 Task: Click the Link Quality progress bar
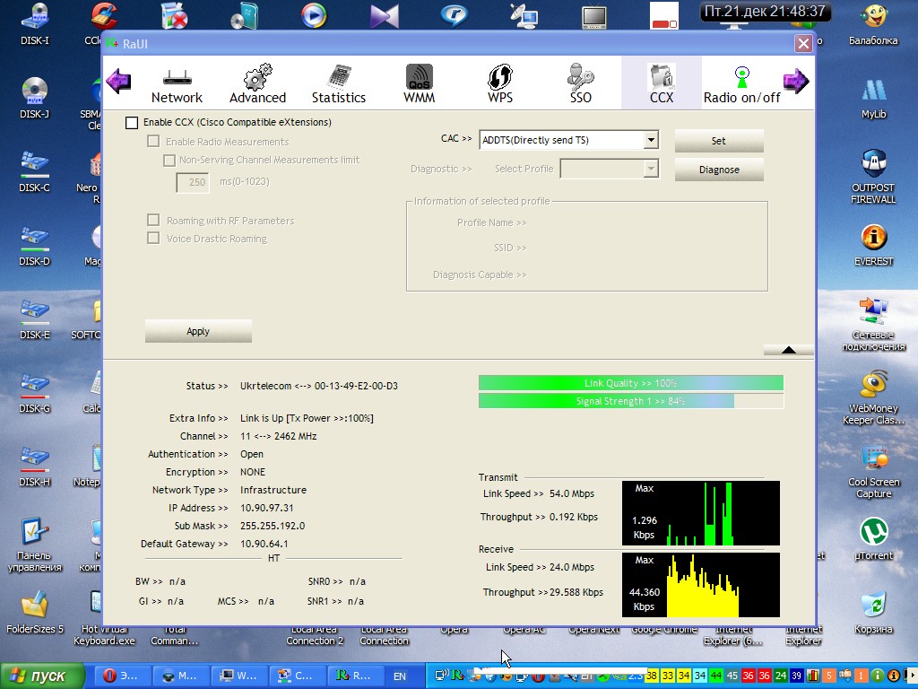[x=630, y=383]
